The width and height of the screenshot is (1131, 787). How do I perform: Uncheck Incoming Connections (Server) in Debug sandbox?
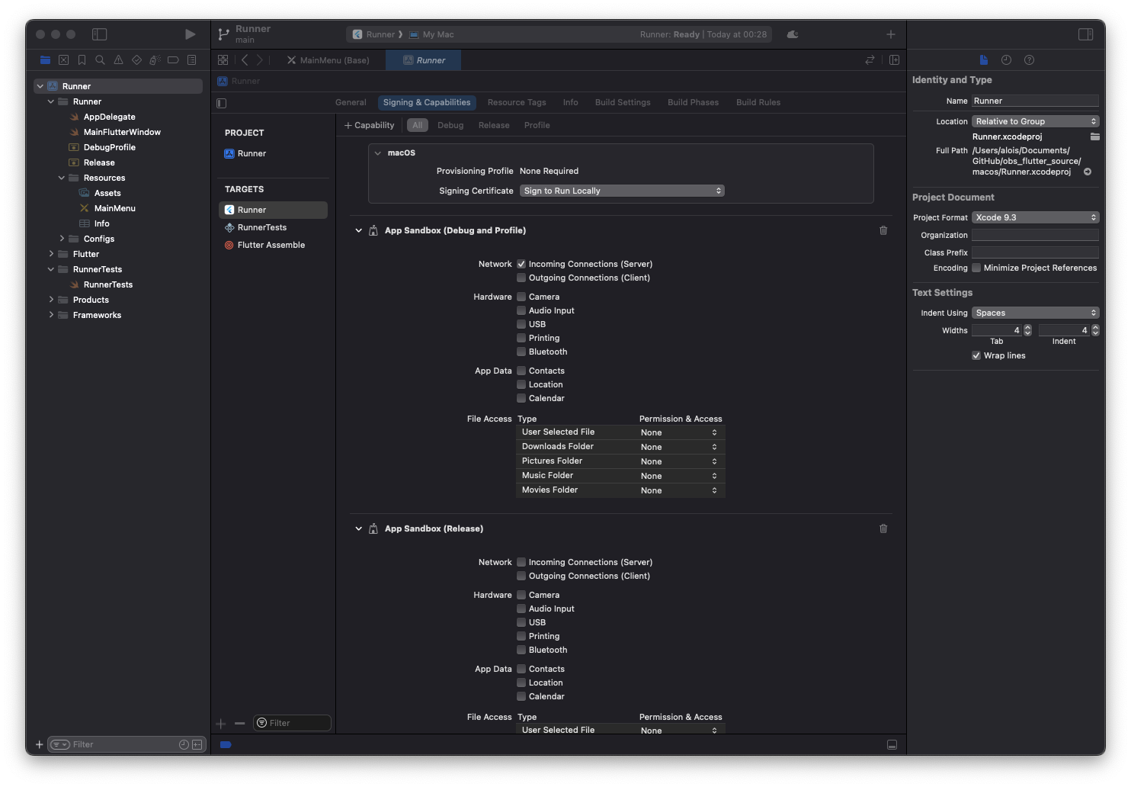[521, 264]
